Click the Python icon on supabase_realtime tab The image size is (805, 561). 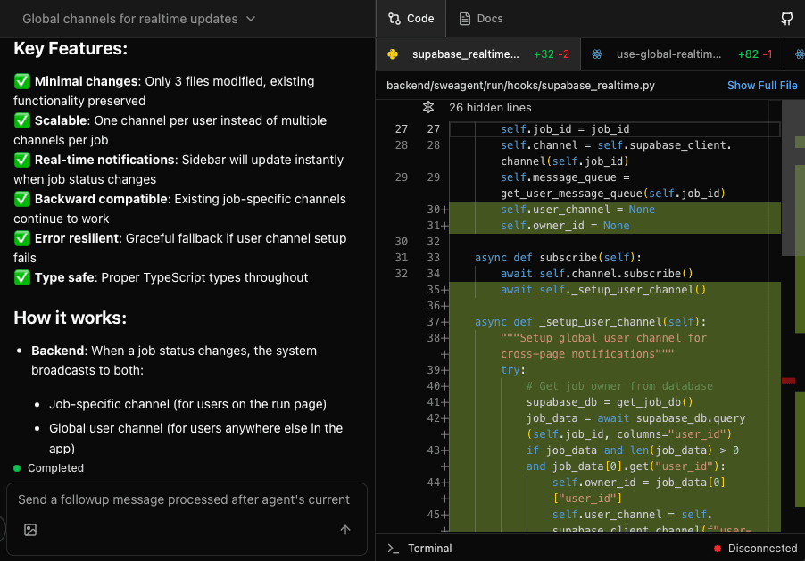pyautogui.click(x=393, y=54)
